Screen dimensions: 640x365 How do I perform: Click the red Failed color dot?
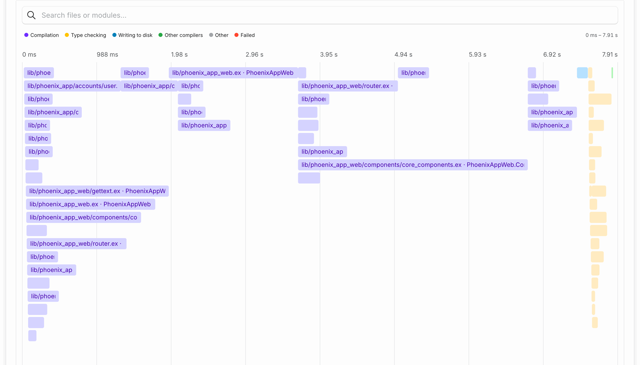(x=236, y=35)
